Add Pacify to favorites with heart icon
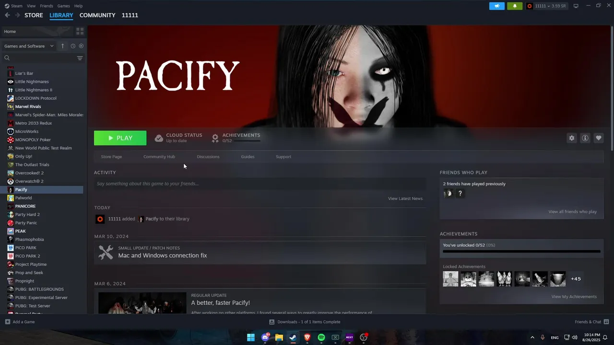The height and width of the screenshot is (345, 614). [x=599, y=138]
